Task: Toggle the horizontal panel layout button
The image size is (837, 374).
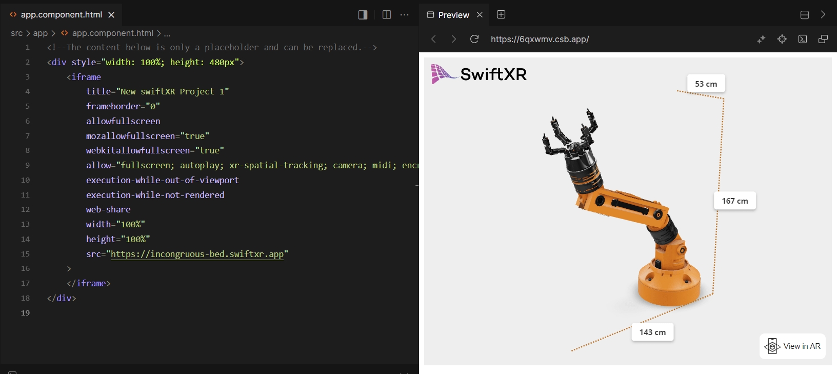Action: coord(805,15)
